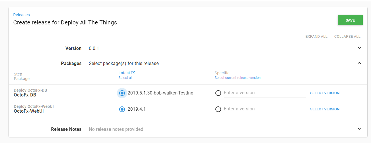Screen dimensions: 371x143
Task: Click Collapse All
Action: tap(347, 37)
